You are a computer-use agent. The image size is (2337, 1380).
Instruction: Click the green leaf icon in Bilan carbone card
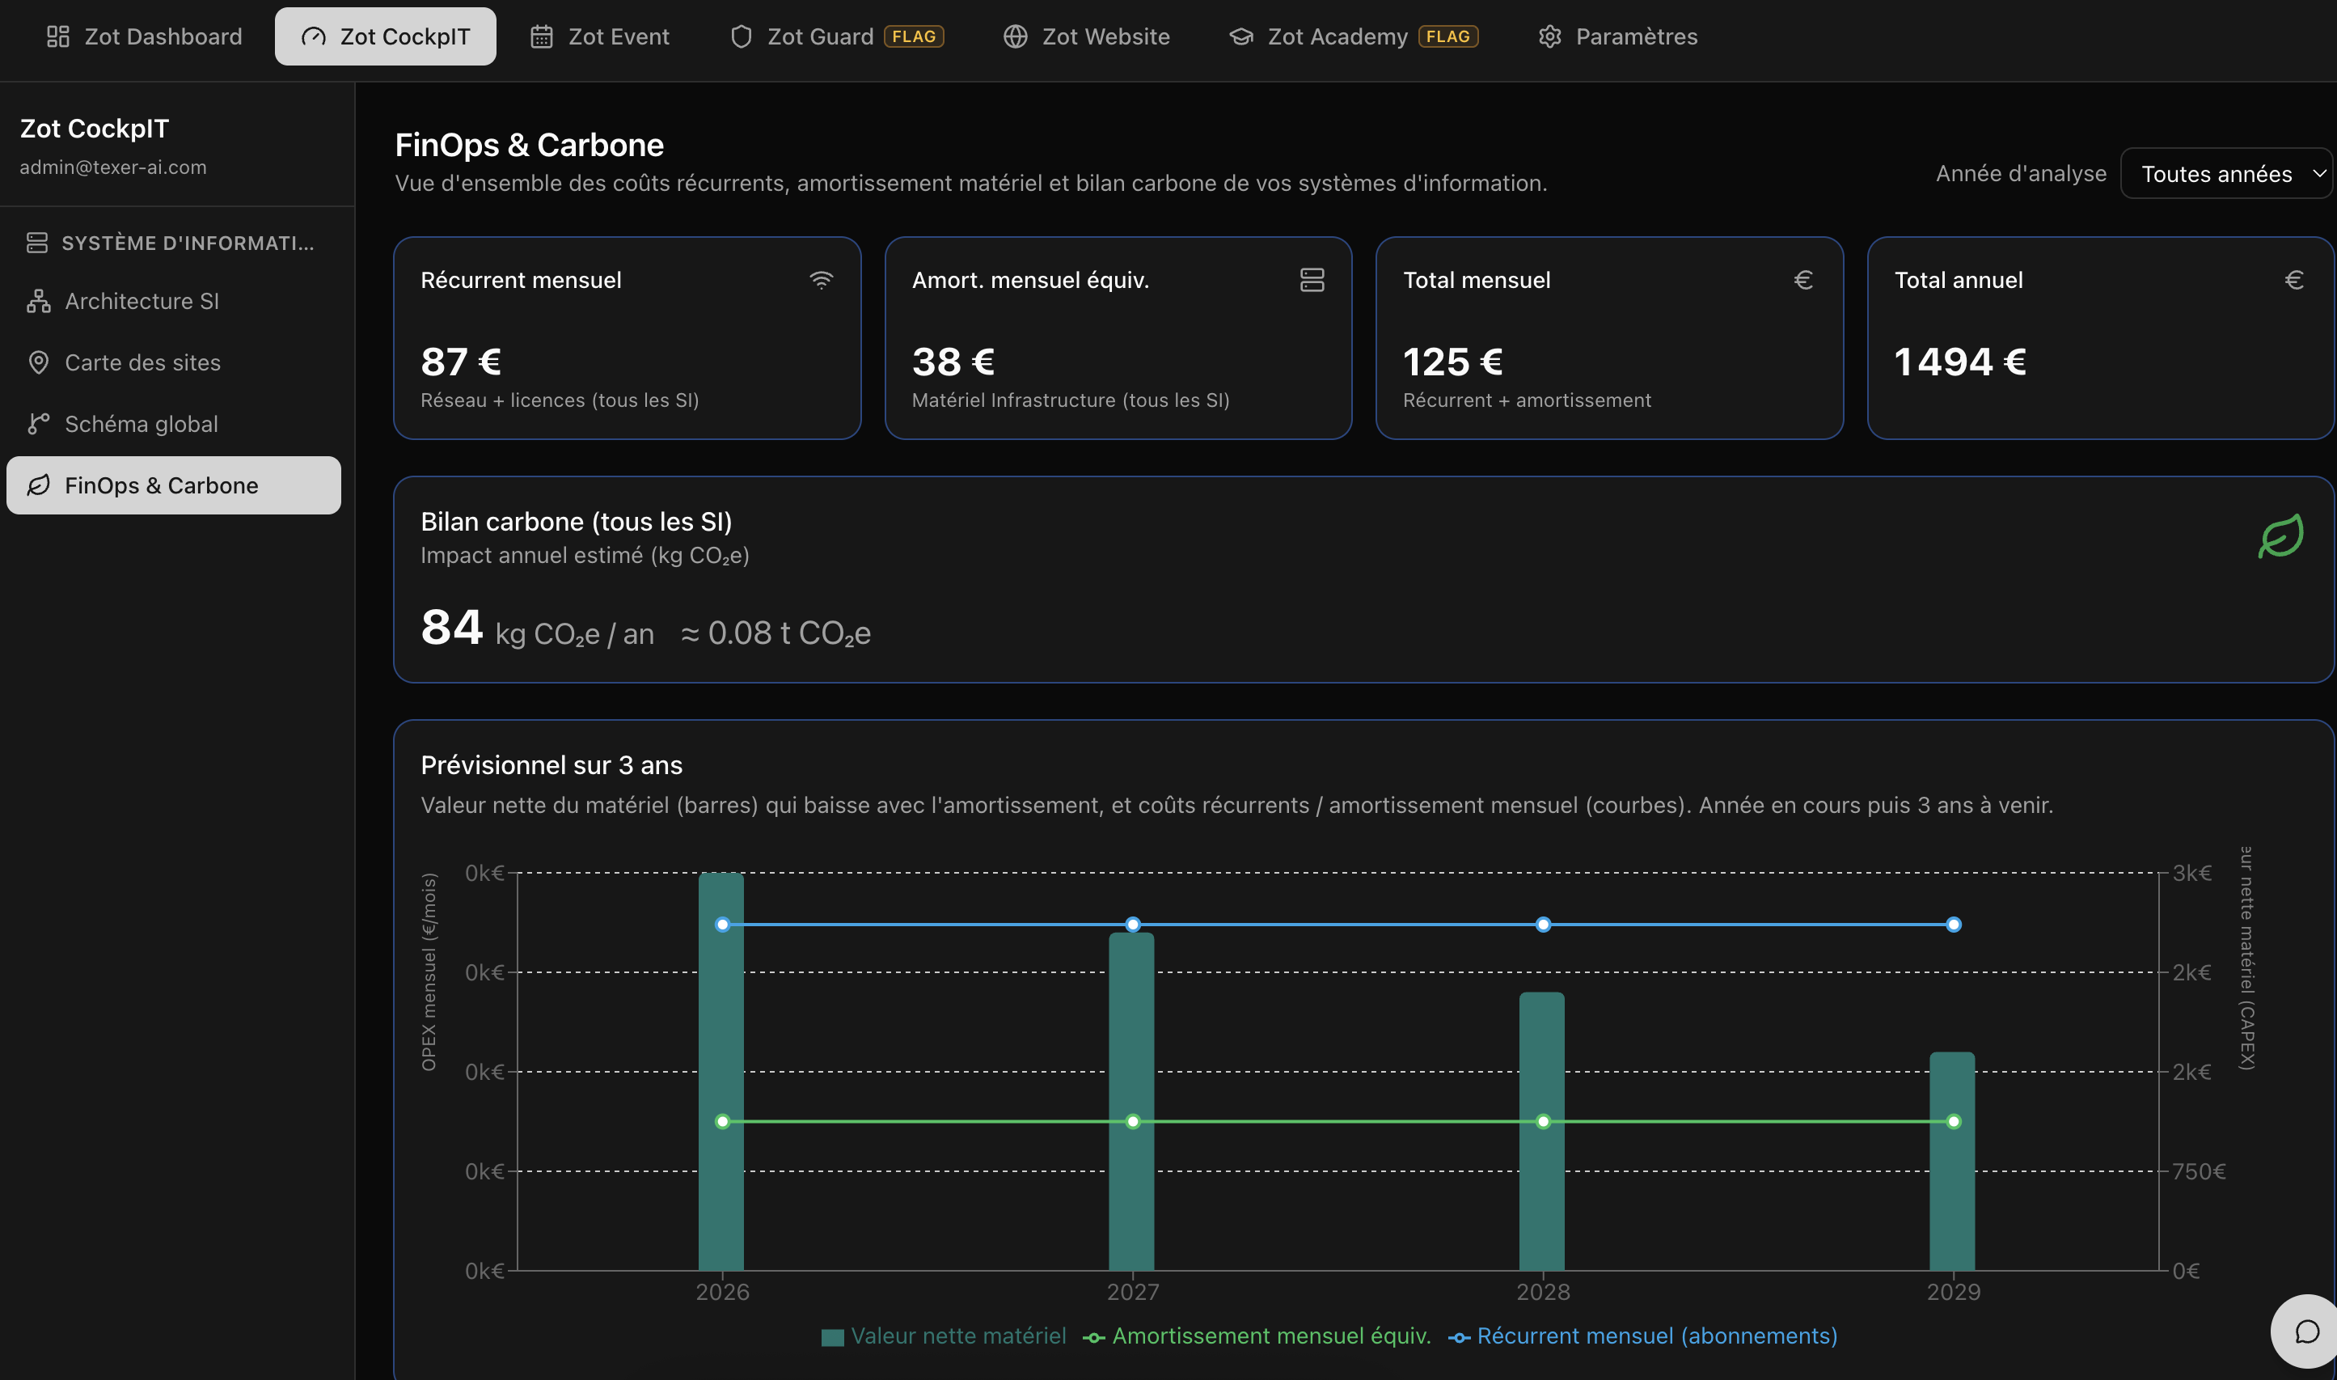2281,536
